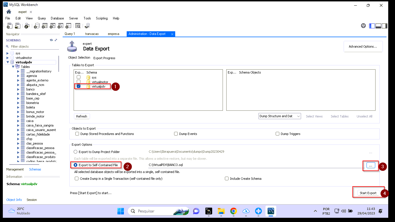The image size is (395, 222).
Task: Open File Explorer from taskbar
Action: pos(221,211)
